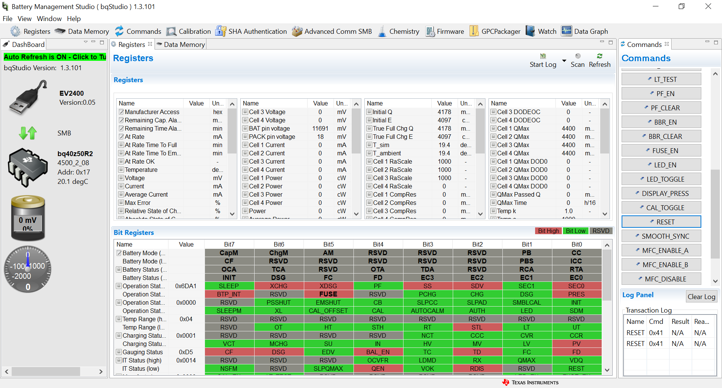Click the second register table up arrow
This screenshot has width=722, height=388.
356,104
